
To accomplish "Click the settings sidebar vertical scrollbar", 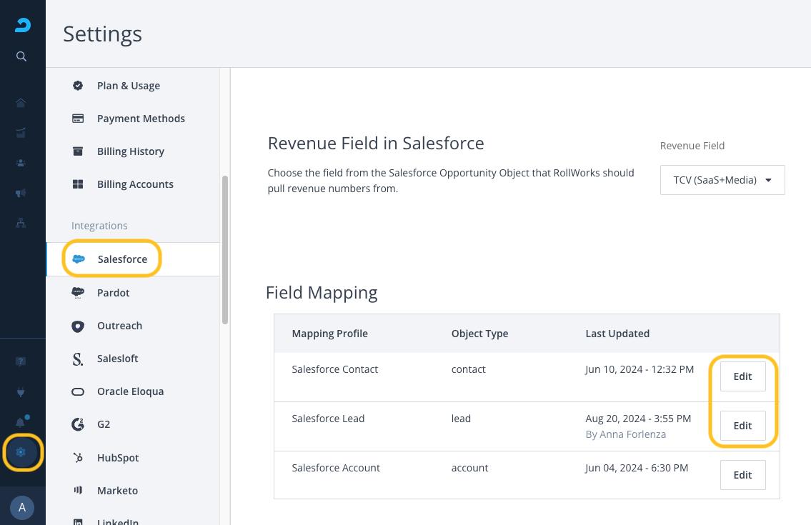I will tap(225, 250).
